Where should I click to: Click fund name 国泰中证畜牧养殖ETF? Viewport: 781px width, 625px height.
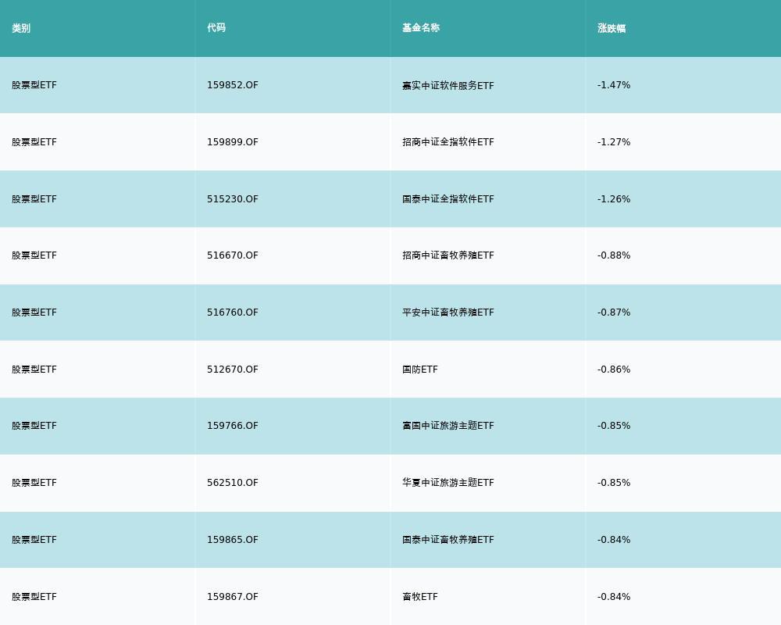tap(448, 540)
